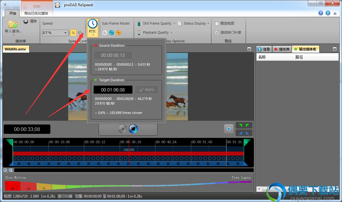Select the yellow -21 slow motion swatch
The height and width of the screenshot is (202, 342).
click(x=44, y=187)
